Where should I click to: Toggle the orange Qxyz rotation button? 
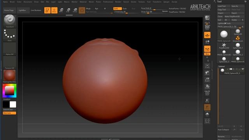(x=207, y=54)
